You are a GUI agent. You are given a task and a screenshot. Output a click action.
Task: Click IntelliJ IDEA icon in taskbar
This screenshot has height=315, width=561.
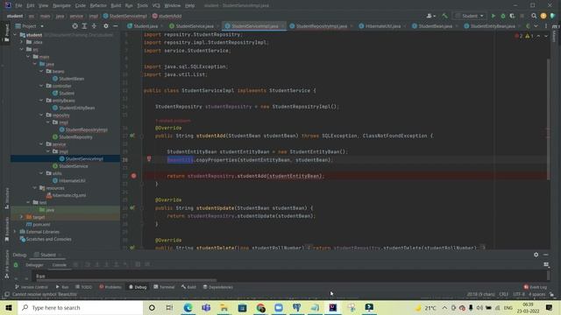333,307
